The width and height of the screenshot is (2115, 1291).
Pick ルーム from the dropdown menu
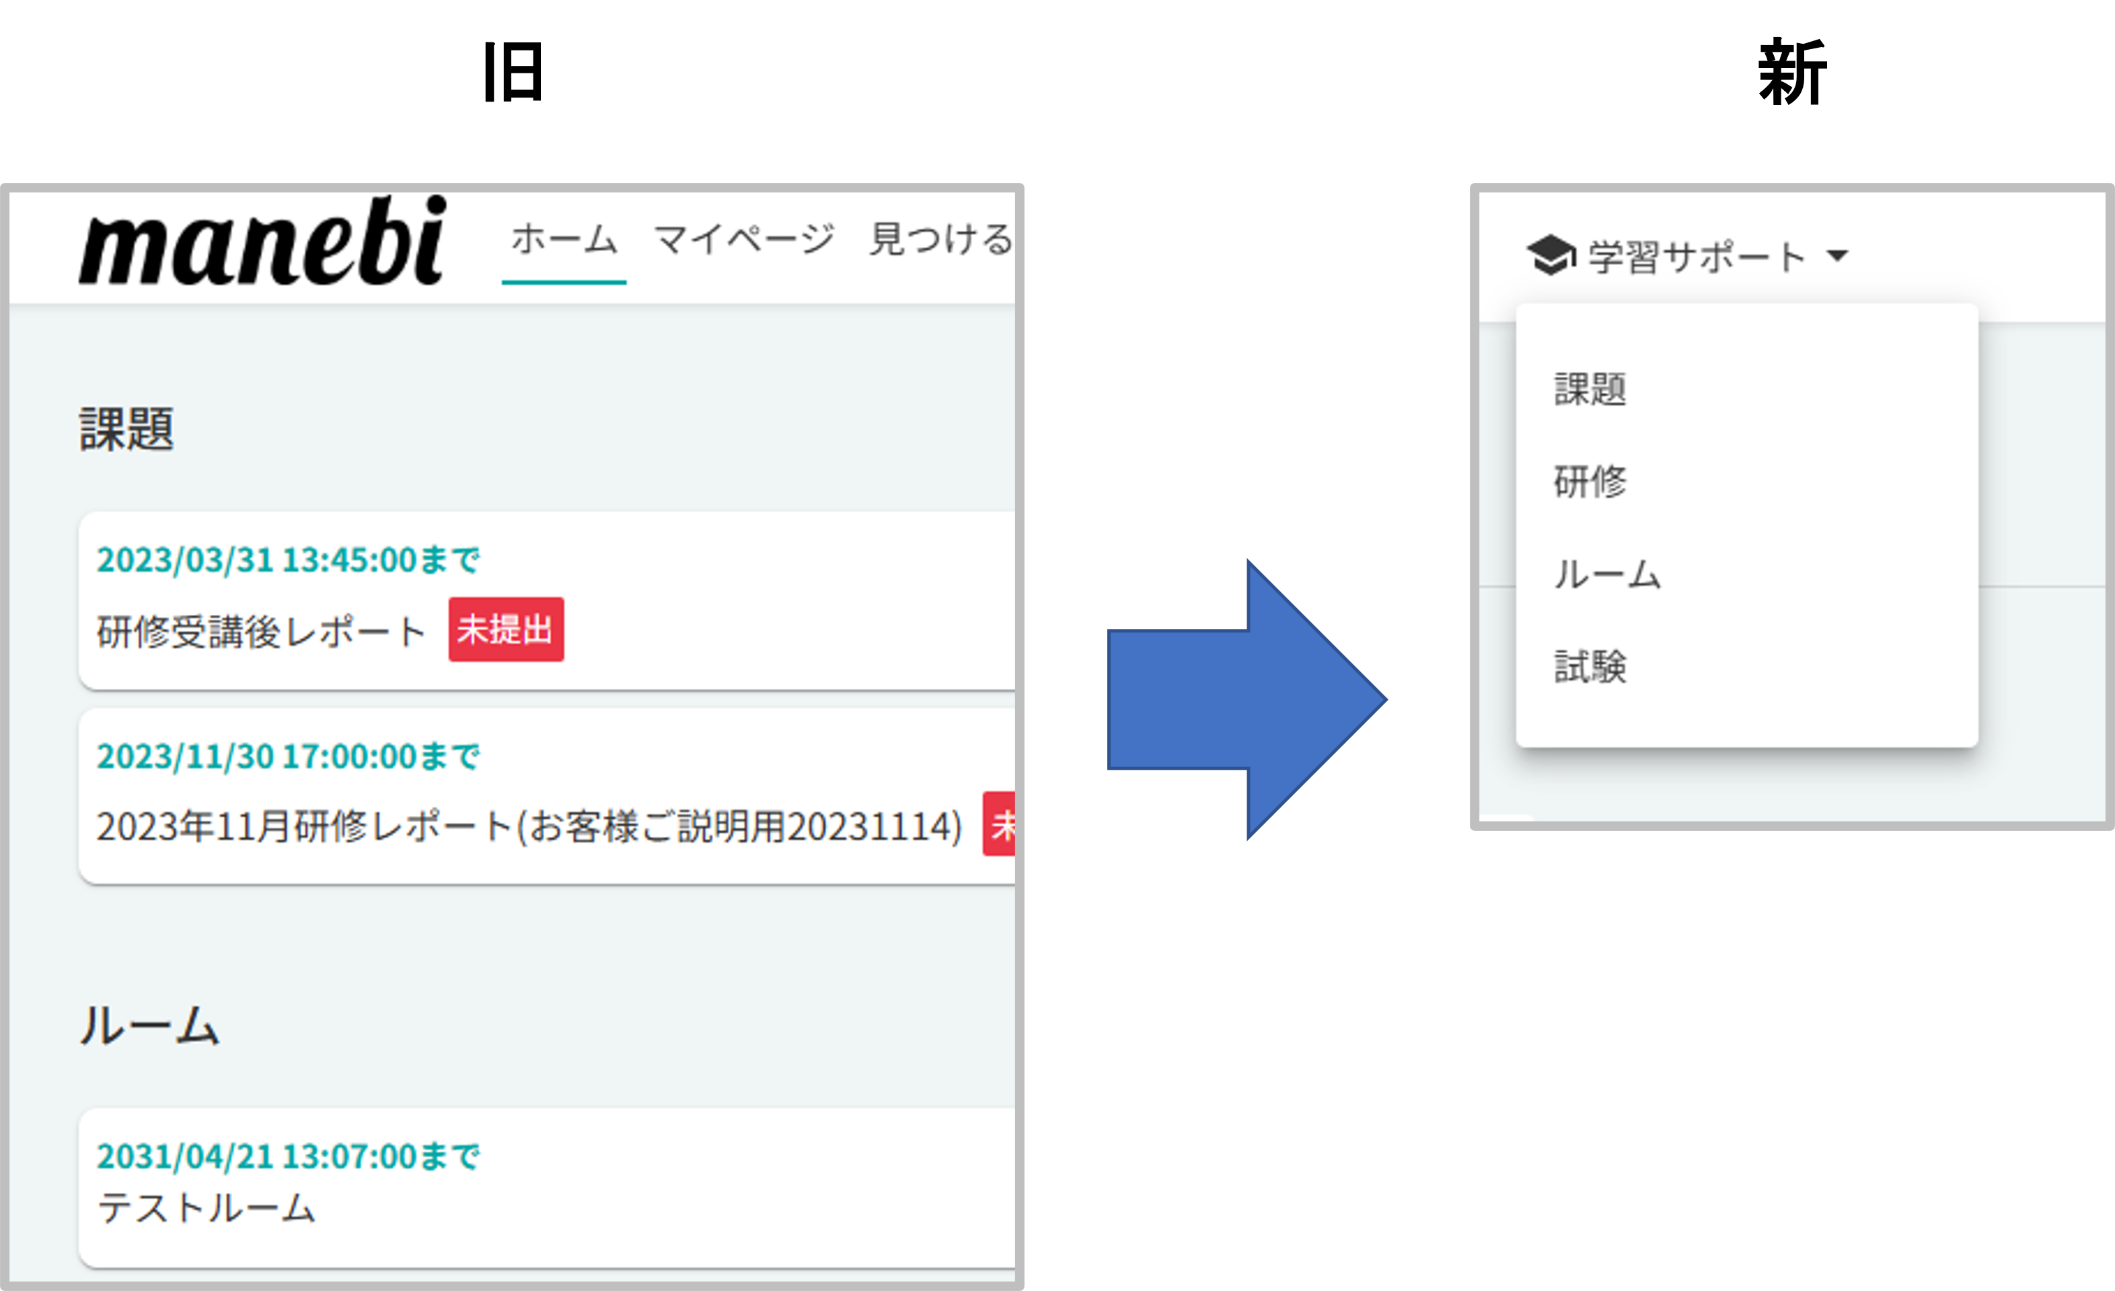1607,573
